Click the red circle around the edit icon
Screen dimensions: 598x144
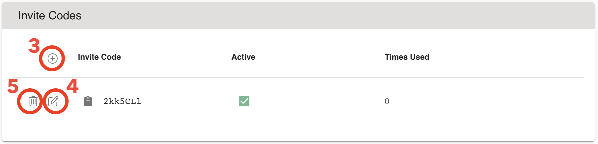(x=56, y=101)
